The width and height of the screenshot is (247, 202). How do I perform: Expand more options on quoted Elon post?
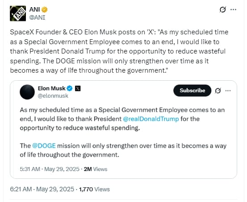click(x=228, y=91)
